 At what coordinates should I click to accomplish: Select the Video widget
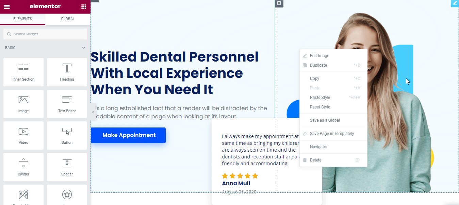[x=23, y=135]
